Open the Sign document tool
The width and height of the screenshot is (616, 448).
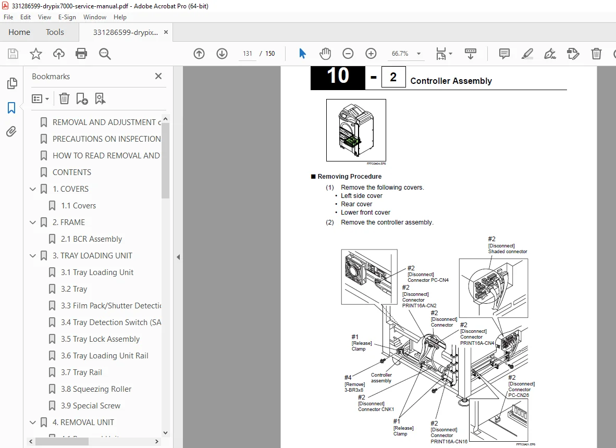click(550, 54)
